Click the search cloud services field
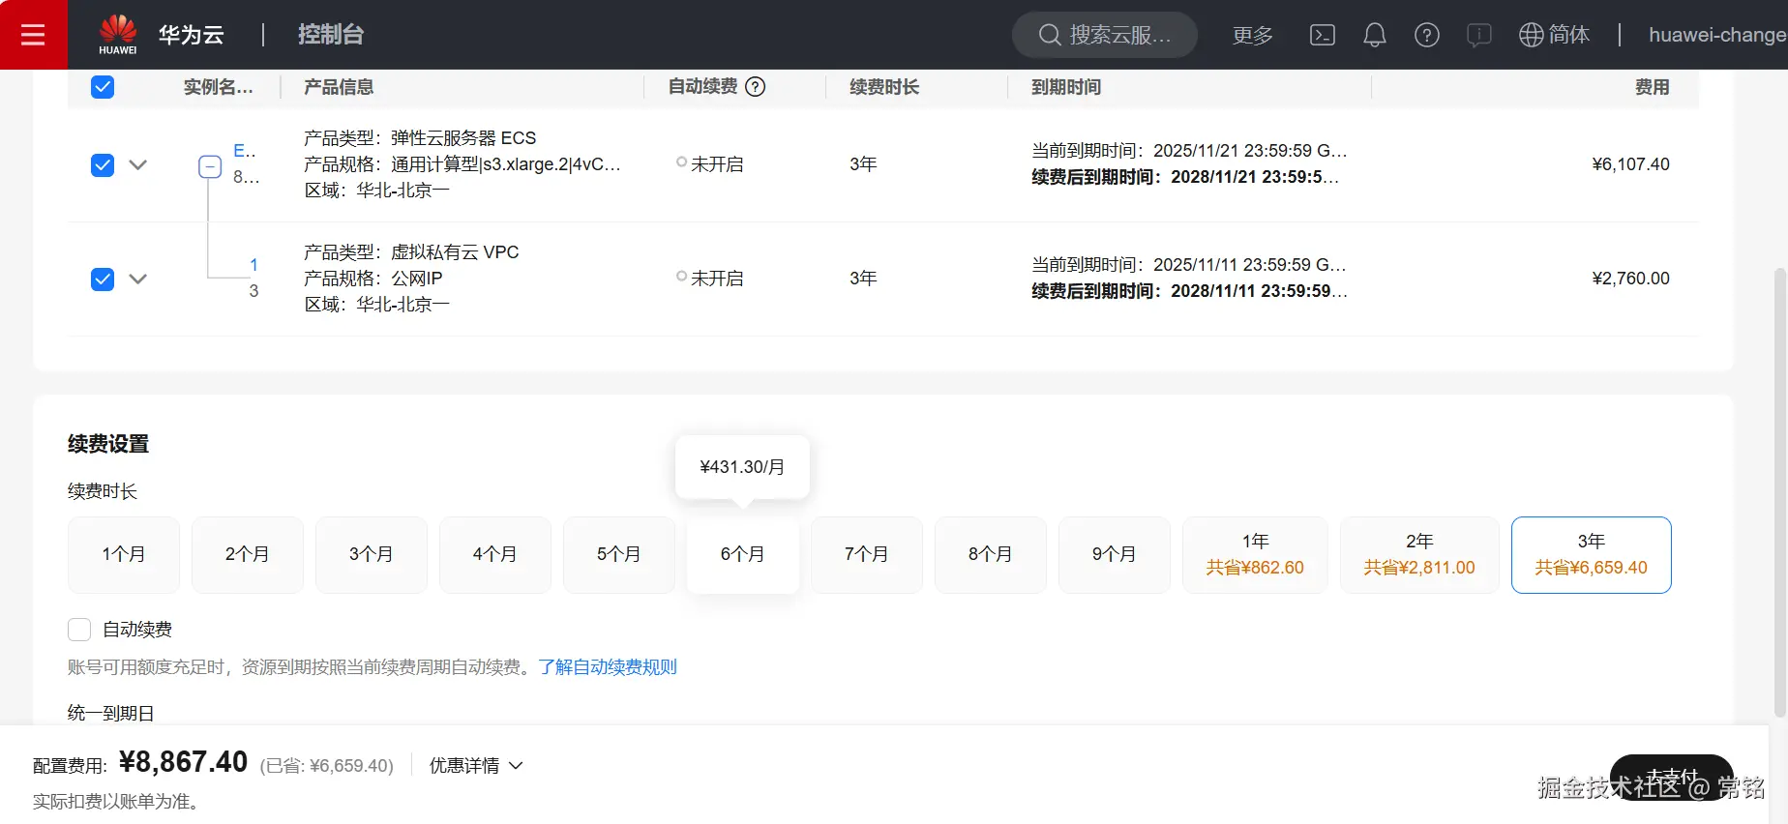This screenshot has height=824, width=1788. pyautogui.click(x=1105, y=35)
